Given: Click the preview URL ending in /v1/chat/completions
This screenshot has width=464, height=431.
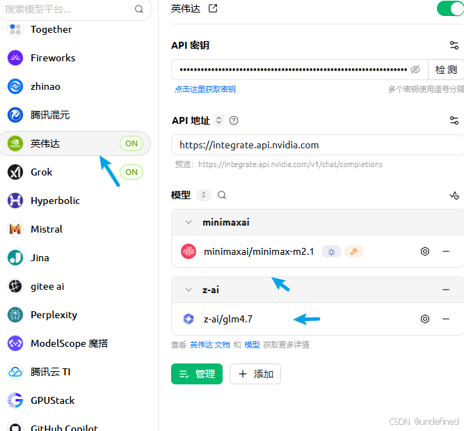Looking at the screenshot, I should [x=290, y=164].
